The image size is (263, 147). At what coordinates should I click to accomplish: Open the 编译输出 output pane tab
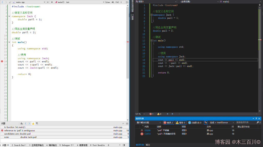pos(52,145)
